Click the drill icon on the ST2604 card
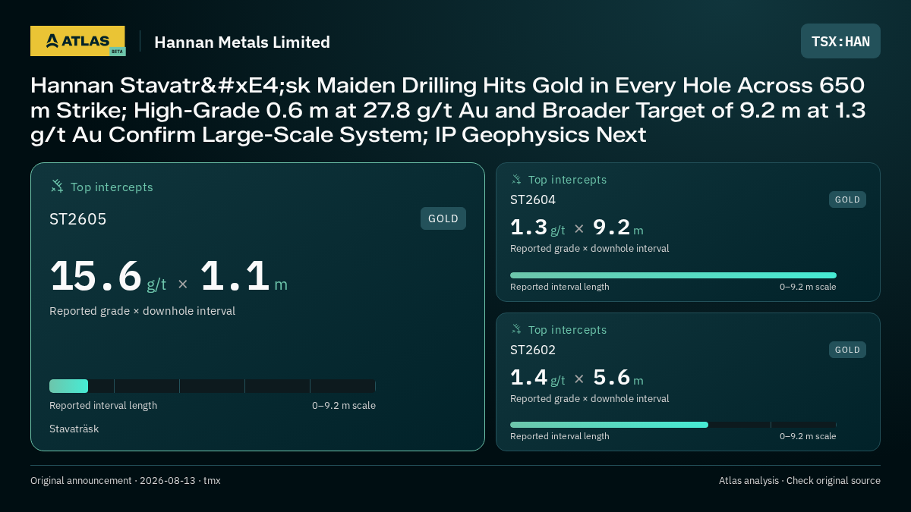The height and width of the screenshot is (512, 911). 516,180
